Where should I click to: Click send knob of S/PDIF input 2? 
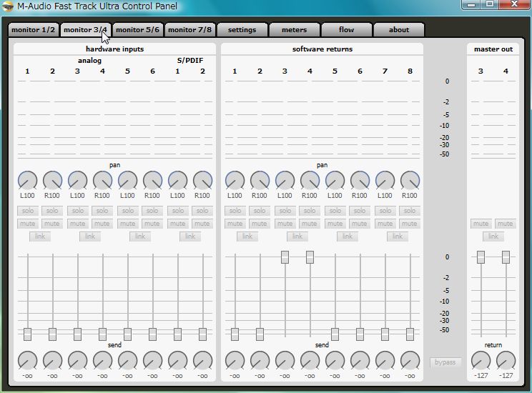(x=202, y=360)
